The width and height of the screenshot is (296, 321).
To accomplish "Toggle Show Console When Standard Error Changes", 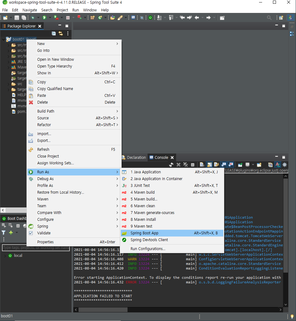I will point(231,165).
